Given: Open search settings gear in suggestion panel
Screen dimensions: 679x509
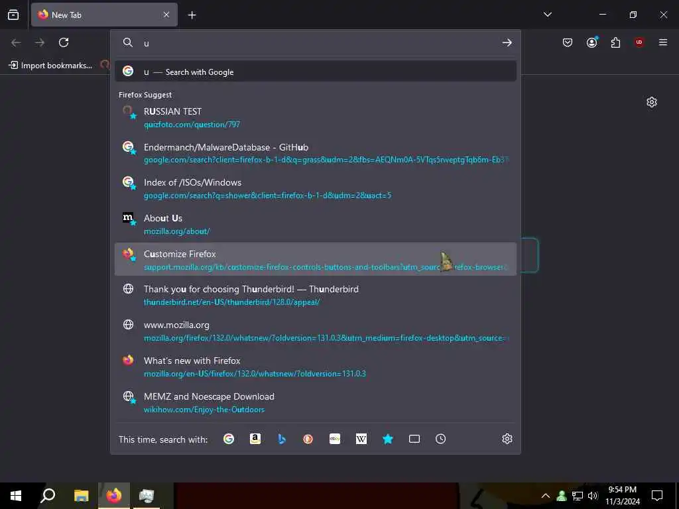Looking at the screenshot, I should (x=507, y=439).
